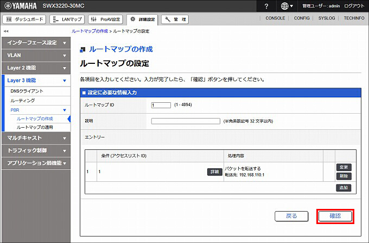The height and width of the screenshot is (243, 369).
Task: Open the SYSLOG link
Action: pos(327,18)
